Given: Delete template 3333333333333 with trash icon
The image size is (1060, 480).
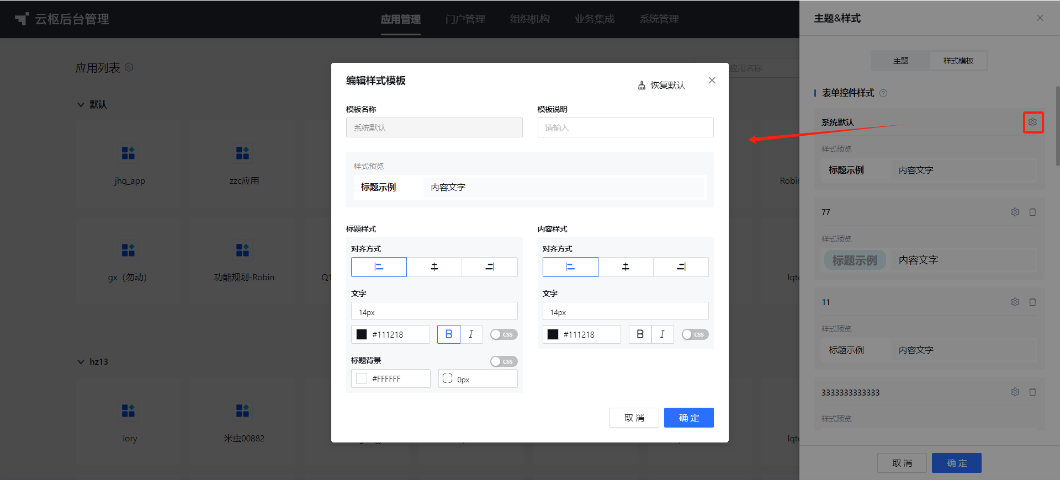Looking at the screenshot, I should coord(1033,392).
